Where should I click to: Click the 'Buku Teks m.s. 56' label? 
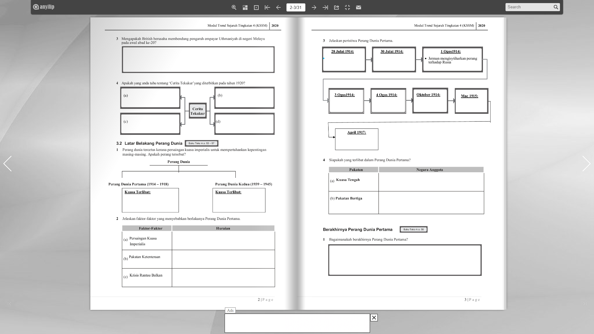(413, 229)
